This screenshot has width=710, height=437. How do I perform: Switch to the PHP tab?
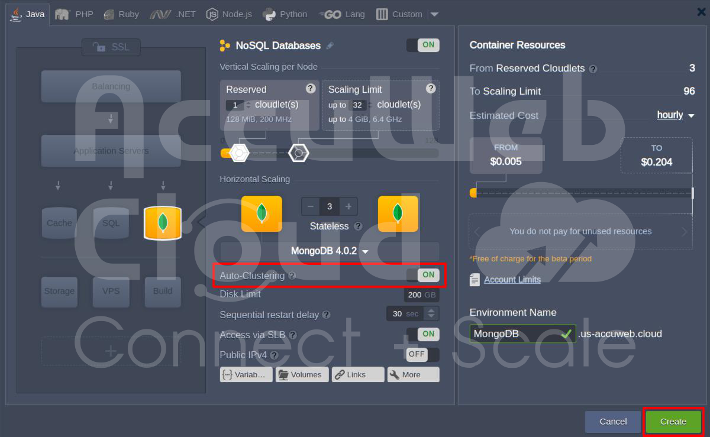click(x=75, y=14)
